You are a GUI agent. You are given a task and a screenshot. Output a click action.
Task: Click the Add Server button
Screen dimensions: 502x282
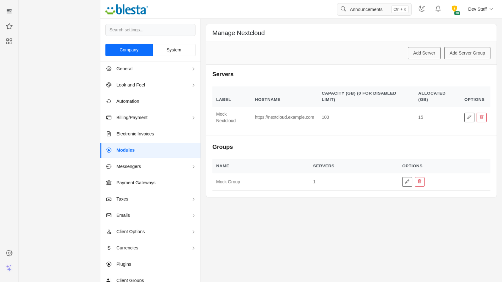point(424,53)
